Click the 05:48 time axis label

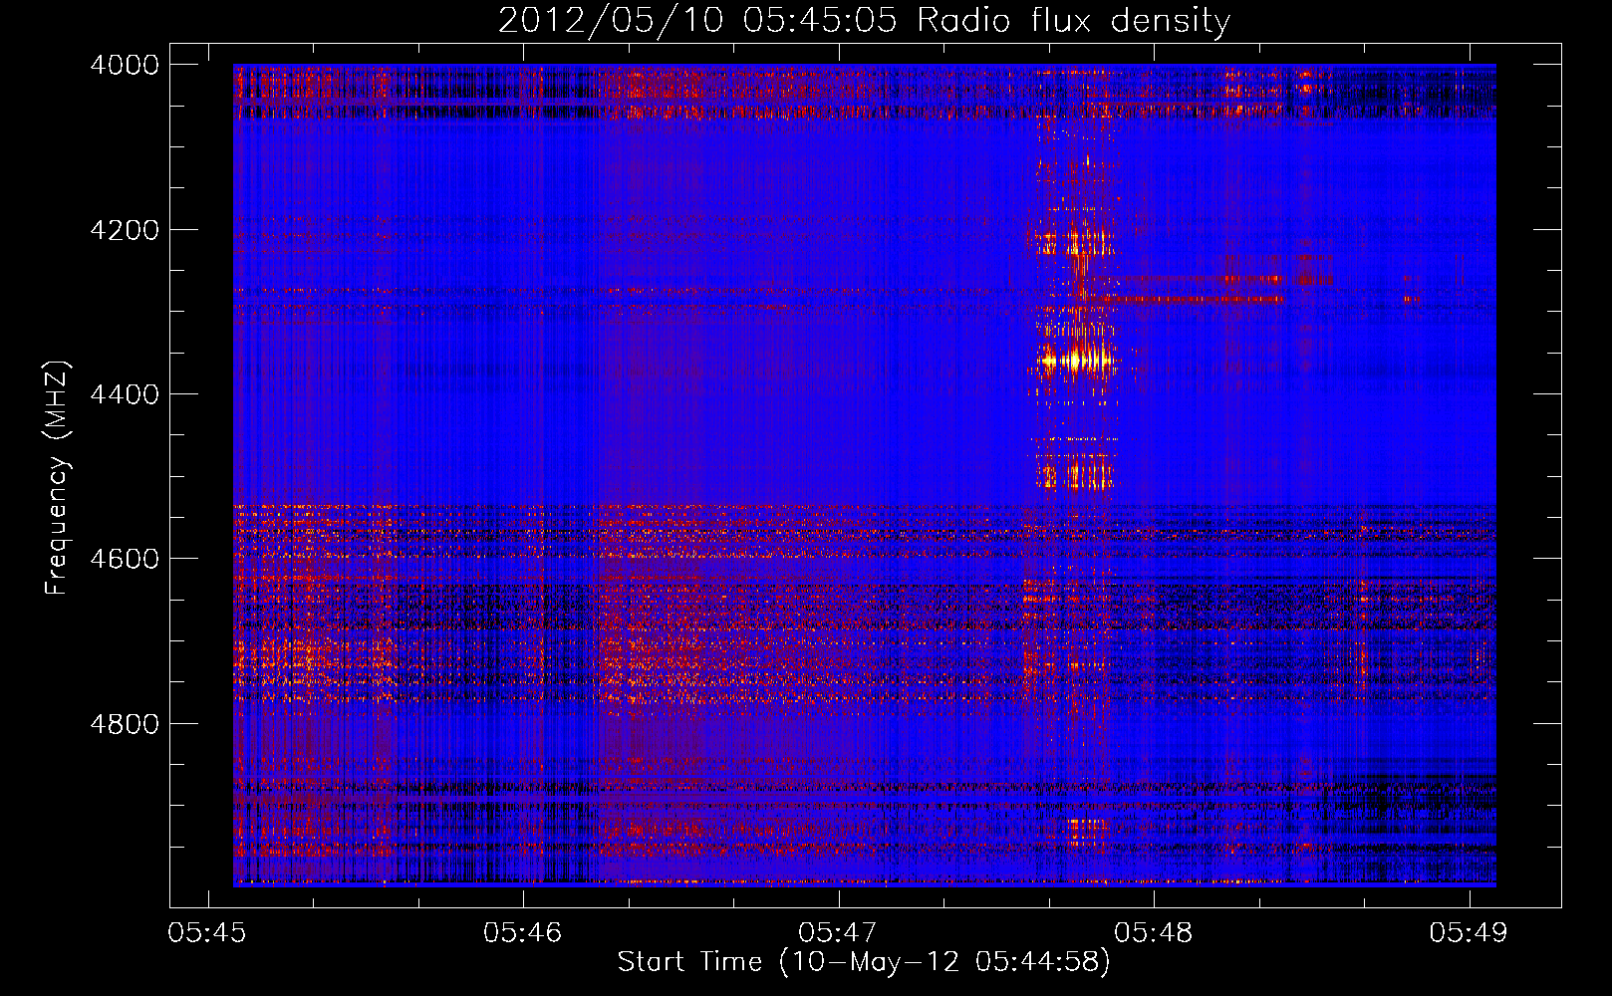(1153, 932)
